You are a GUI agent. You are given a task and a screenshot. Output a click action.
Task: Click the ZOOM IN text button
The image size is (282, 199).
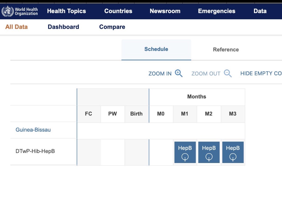160,74
